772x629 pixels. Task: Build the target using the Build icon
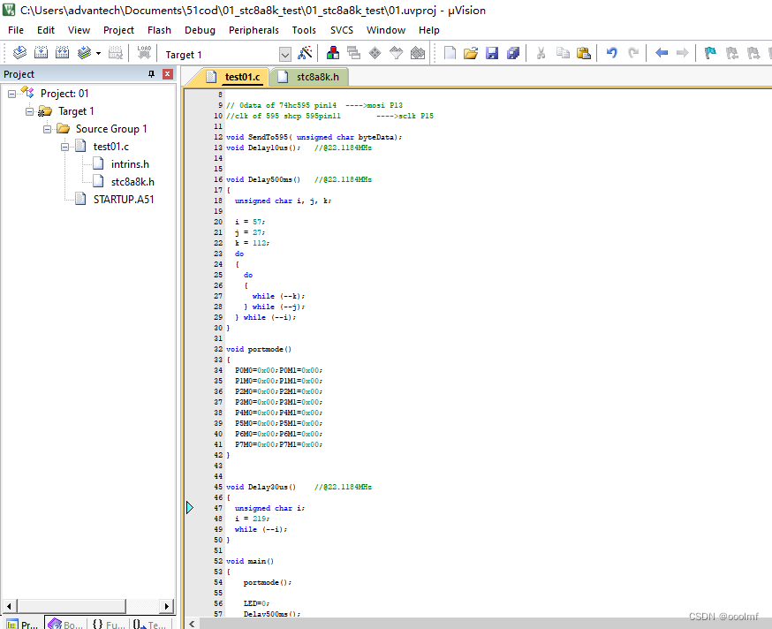point(41,52)
